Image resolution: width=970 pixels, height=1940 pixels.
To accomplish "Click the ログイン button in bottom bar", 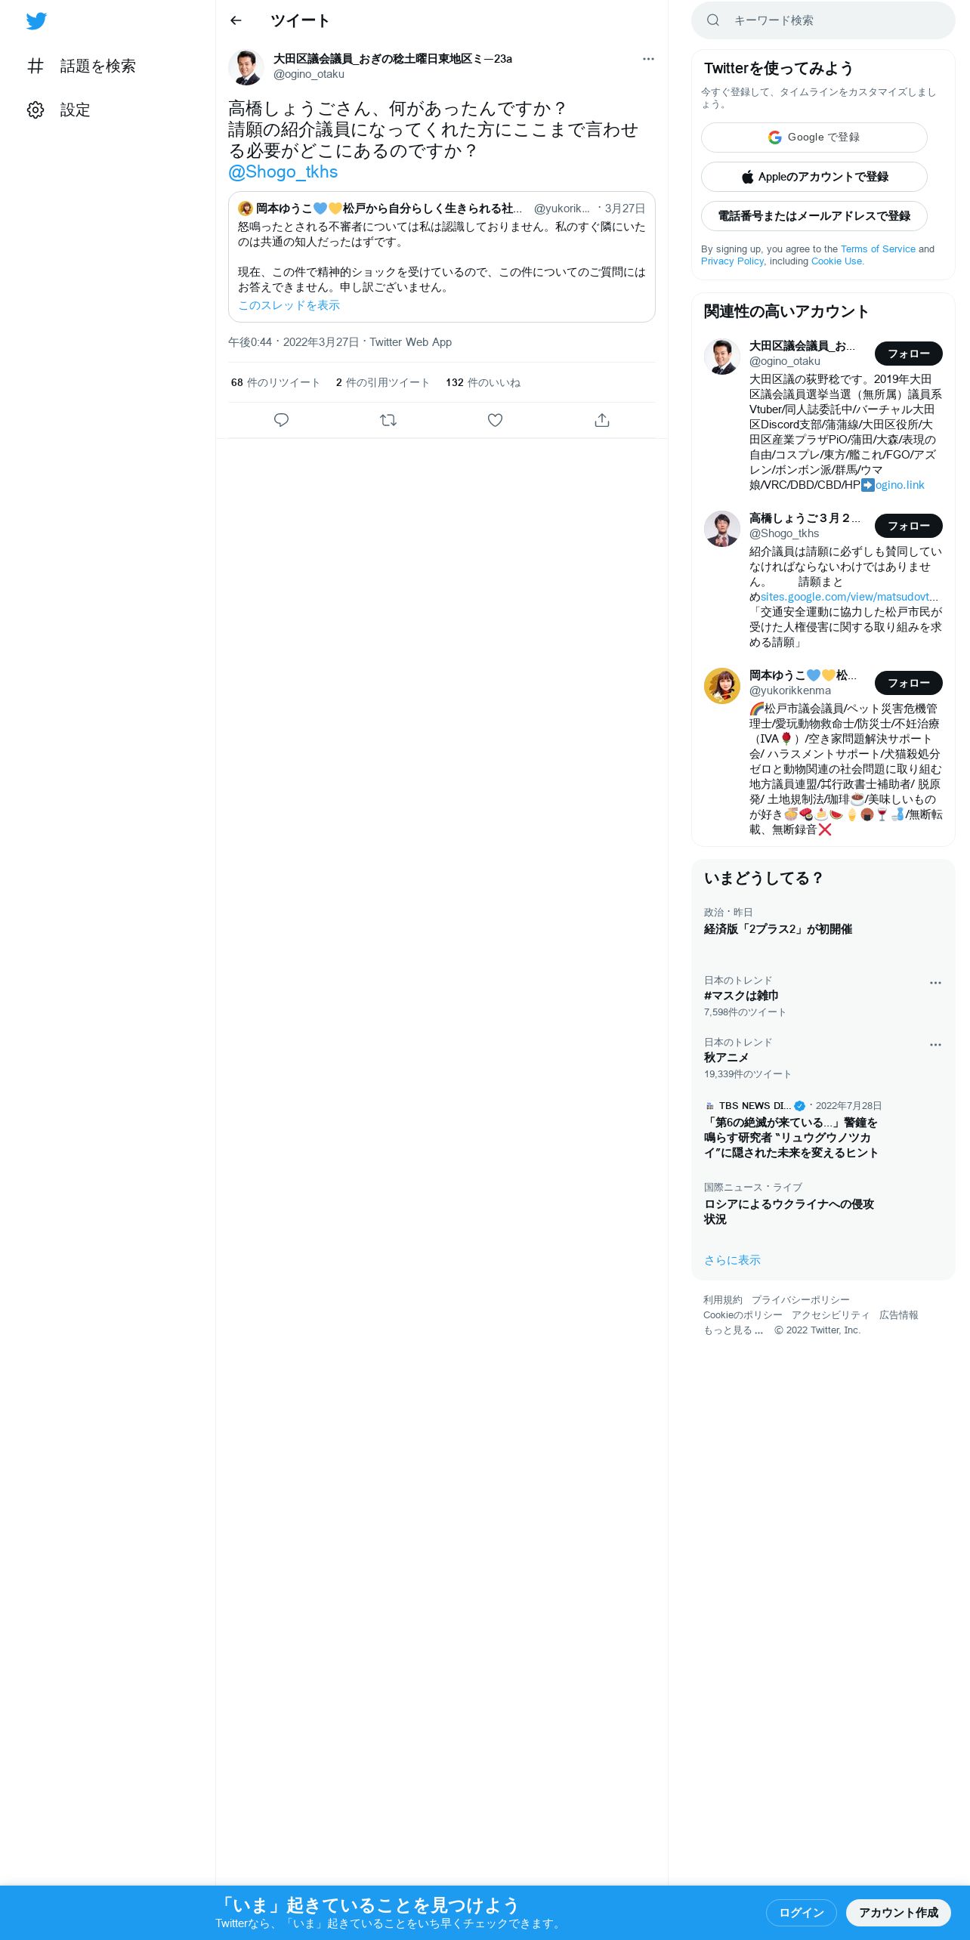I will point(802,1913).
